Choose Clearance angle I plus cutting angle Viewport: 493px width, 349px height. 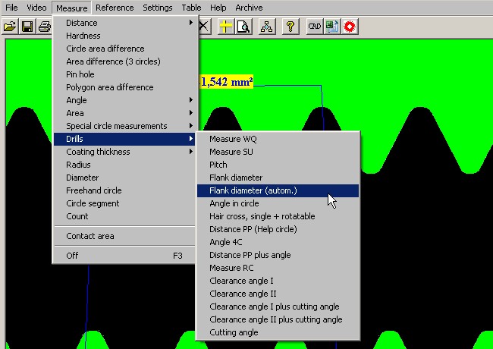(274, 307)
